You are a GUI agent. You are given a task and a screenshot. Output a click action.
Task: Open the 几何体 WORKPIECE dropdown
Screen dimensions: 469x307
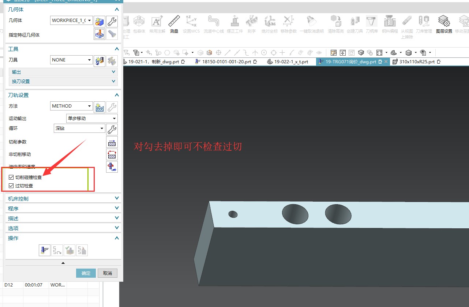click(71, 20)
